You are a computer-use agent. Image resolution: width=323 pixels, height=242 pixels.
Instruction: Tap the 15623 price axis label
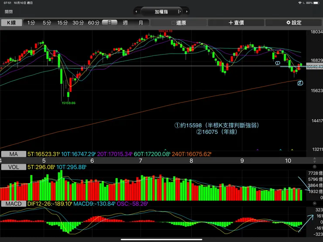[x=317, y=91]
